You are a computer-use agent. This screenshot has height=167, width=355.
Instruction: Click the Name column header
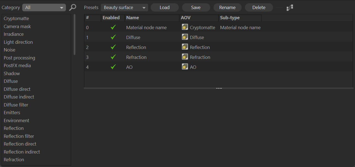pos(152,18)
